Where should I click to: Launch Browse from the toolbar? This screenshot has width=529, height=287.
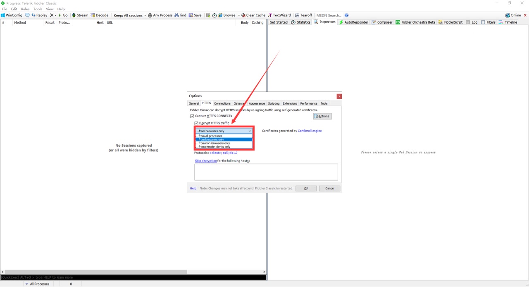point(226,15)
